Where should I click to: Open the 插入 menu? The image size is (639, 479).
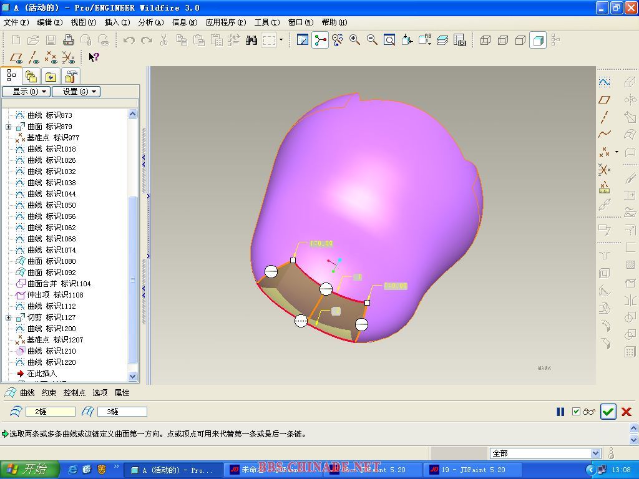[x=117, y=22]
